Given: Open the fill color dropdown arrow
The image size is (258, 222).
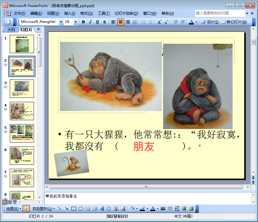Looking at the screenshot, I should tap(136, 209).
